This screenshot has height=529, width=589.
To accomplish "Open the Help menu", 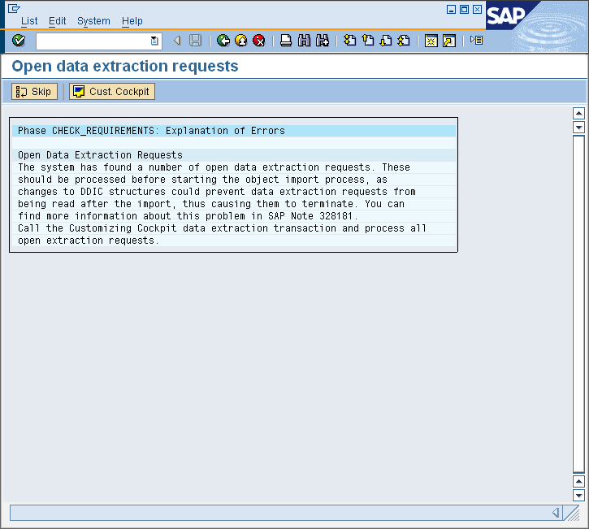I will (x=132, y=21).
